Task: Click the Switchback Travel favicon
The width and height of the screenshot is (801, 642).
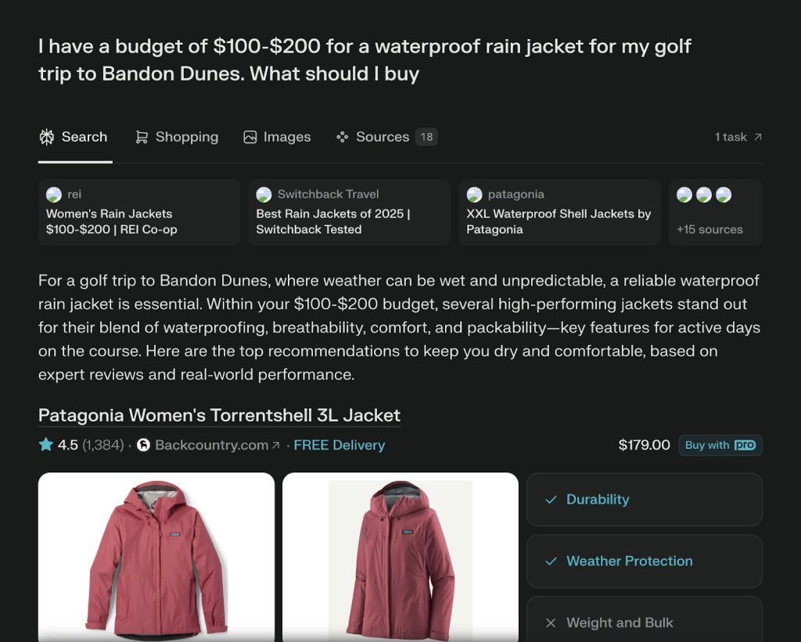Action: (264, 195)
